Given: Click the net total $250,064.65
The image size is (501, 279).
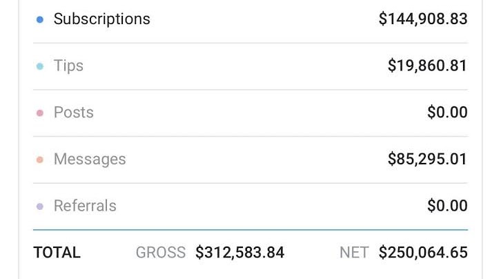Looking at the screenshot, I should pos(423,253).
